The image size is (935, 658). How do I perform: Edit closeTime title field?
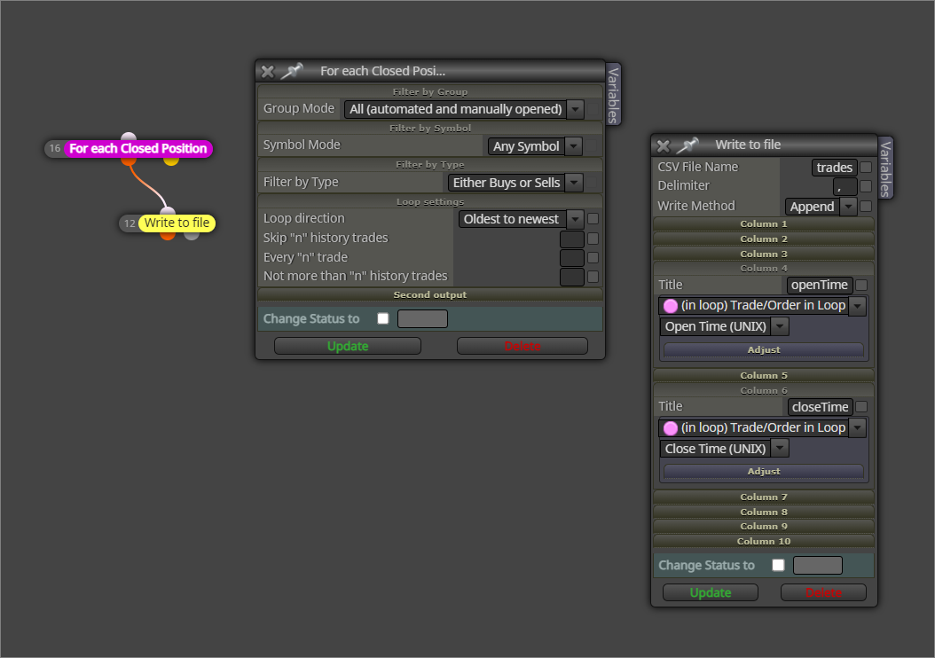[820, 407]
